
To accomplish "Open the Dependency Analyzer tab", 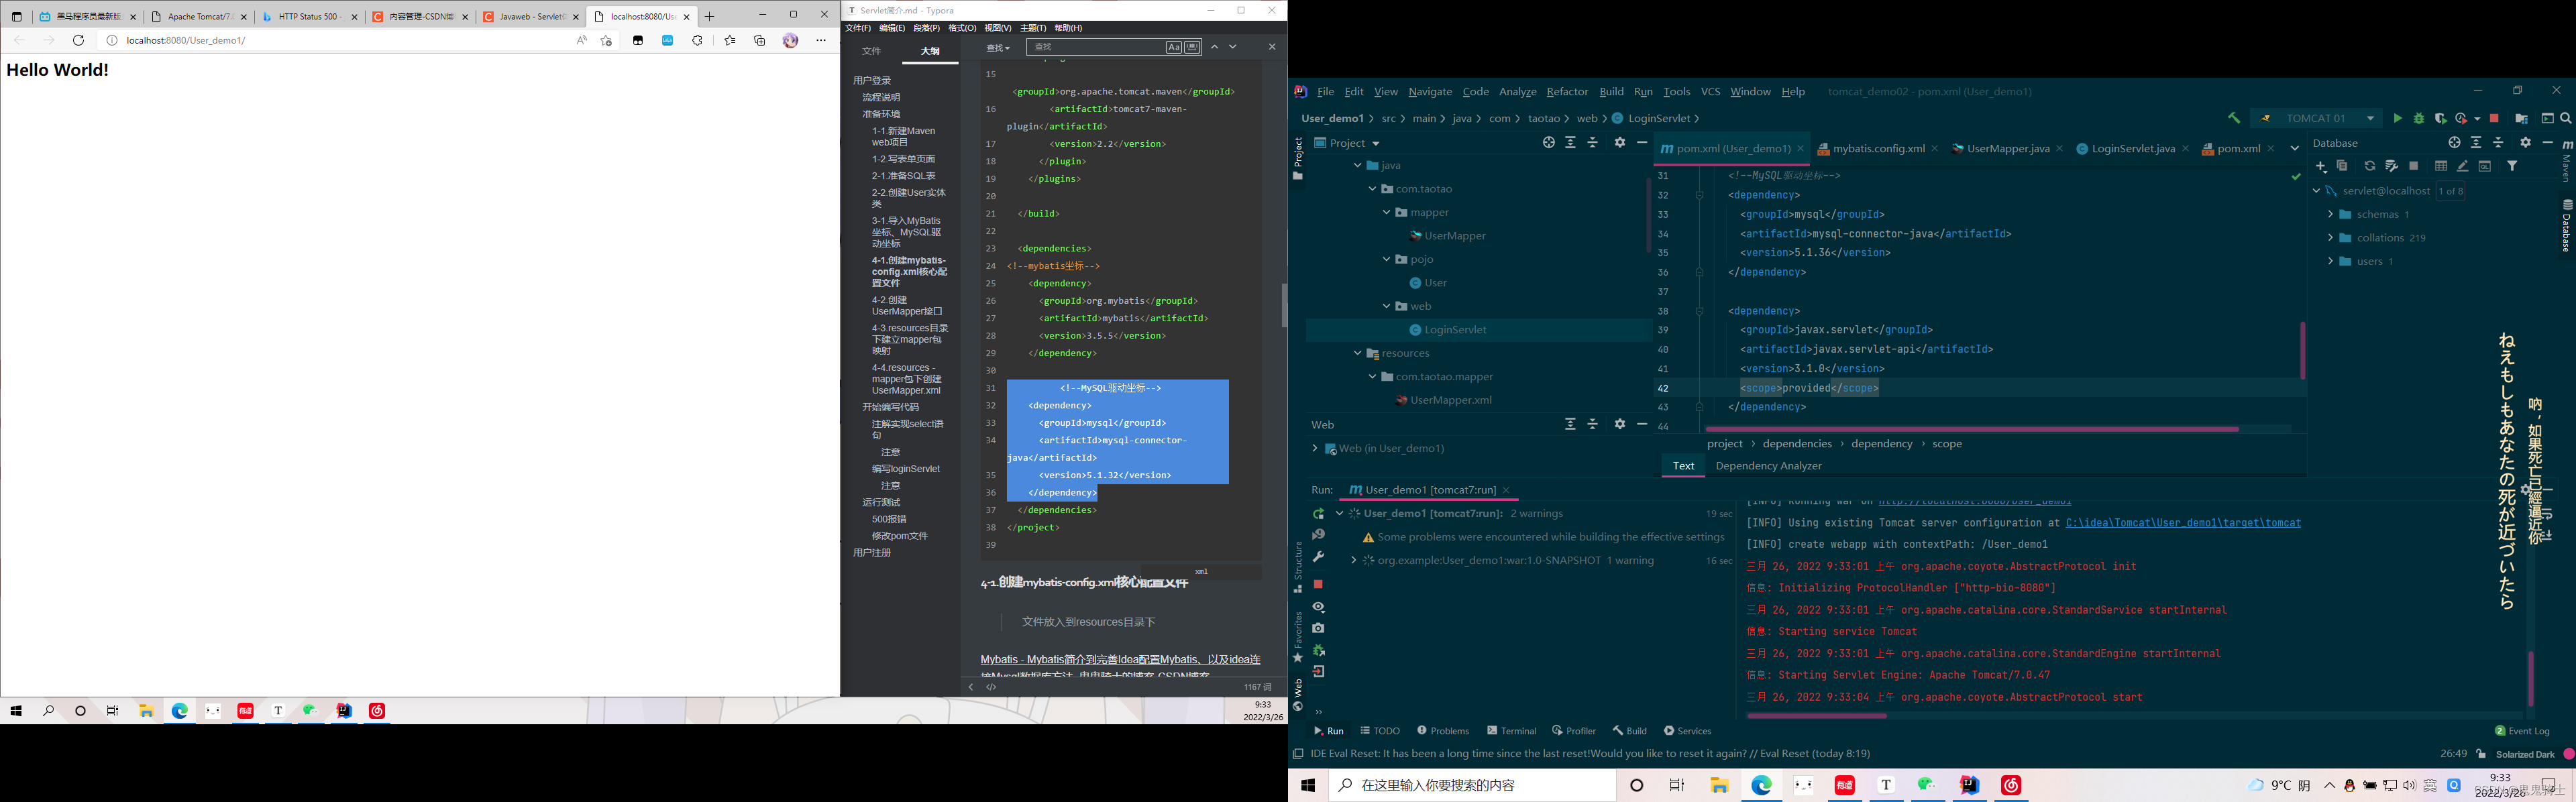I will (1768, 466).
